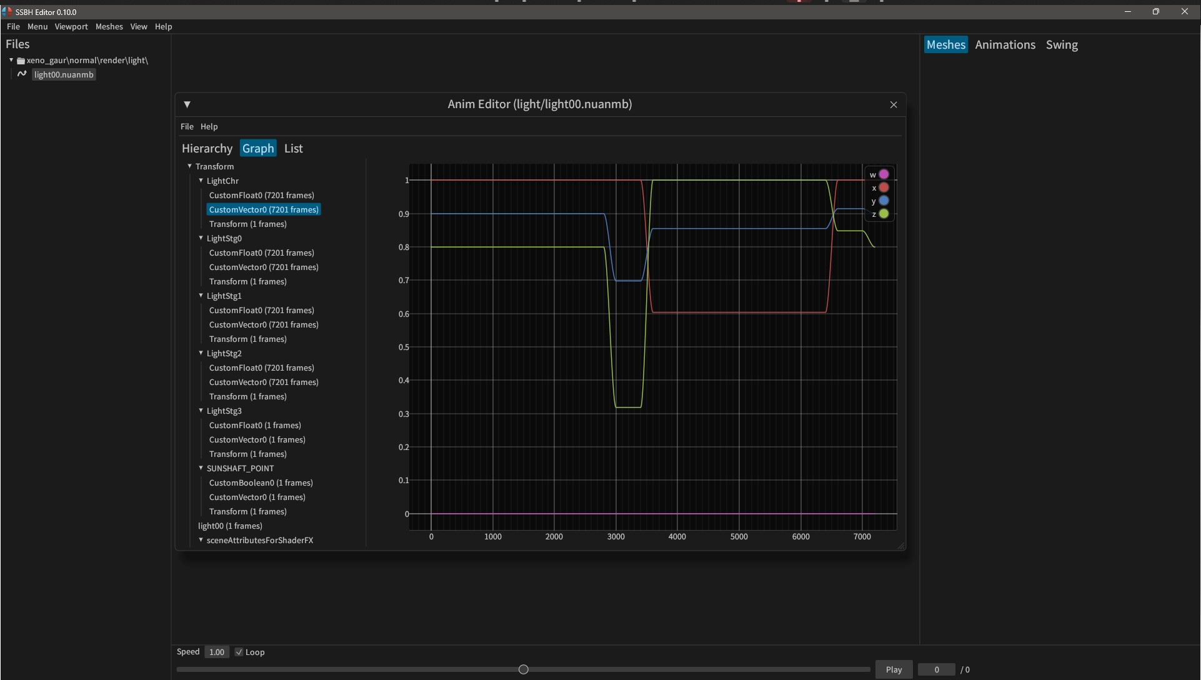Click the folder icon for xeno_gaur light directory

(x=21, y=61)
